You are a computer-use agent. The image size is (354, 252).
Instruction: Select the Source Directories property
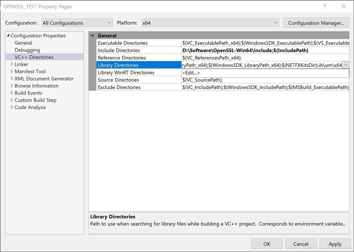point(139,80)
